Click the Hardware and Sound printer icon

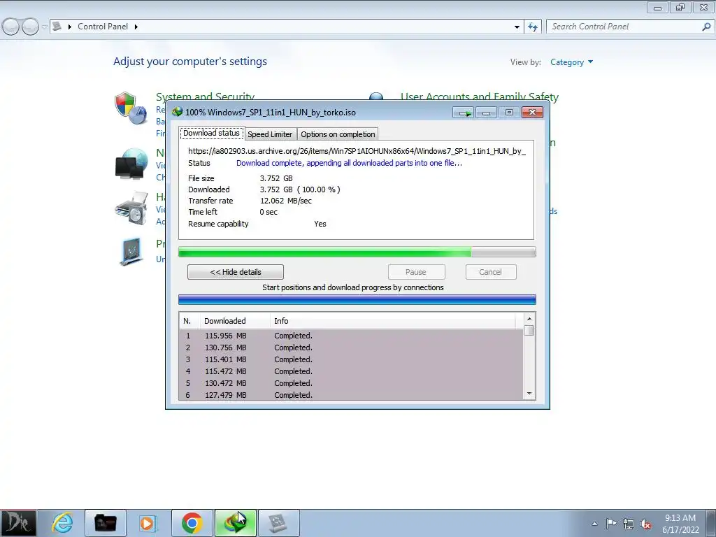coord(131,208)
